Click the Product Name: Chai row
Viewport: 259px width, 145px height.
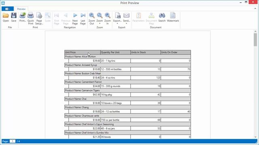tap(128, 99)
